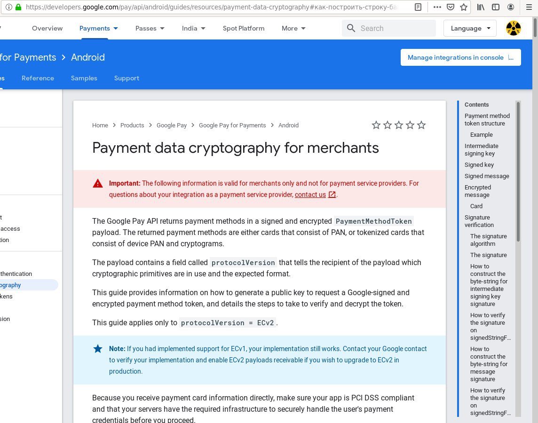Click the page vertical scrollbar
This screenshot has width=538, height=423.
pyautogui.click(x=535, y=27)
